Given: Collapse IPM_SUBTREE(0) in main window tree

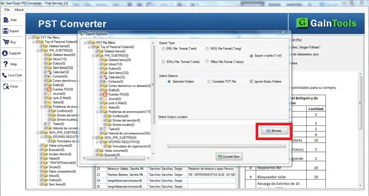Looking at the screenshot, I should coord(37,51).
